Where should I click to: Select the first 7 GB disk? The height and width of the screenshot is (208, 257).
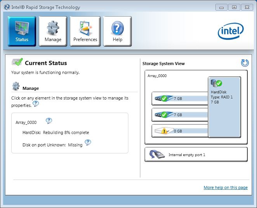(x=180, y=98)
